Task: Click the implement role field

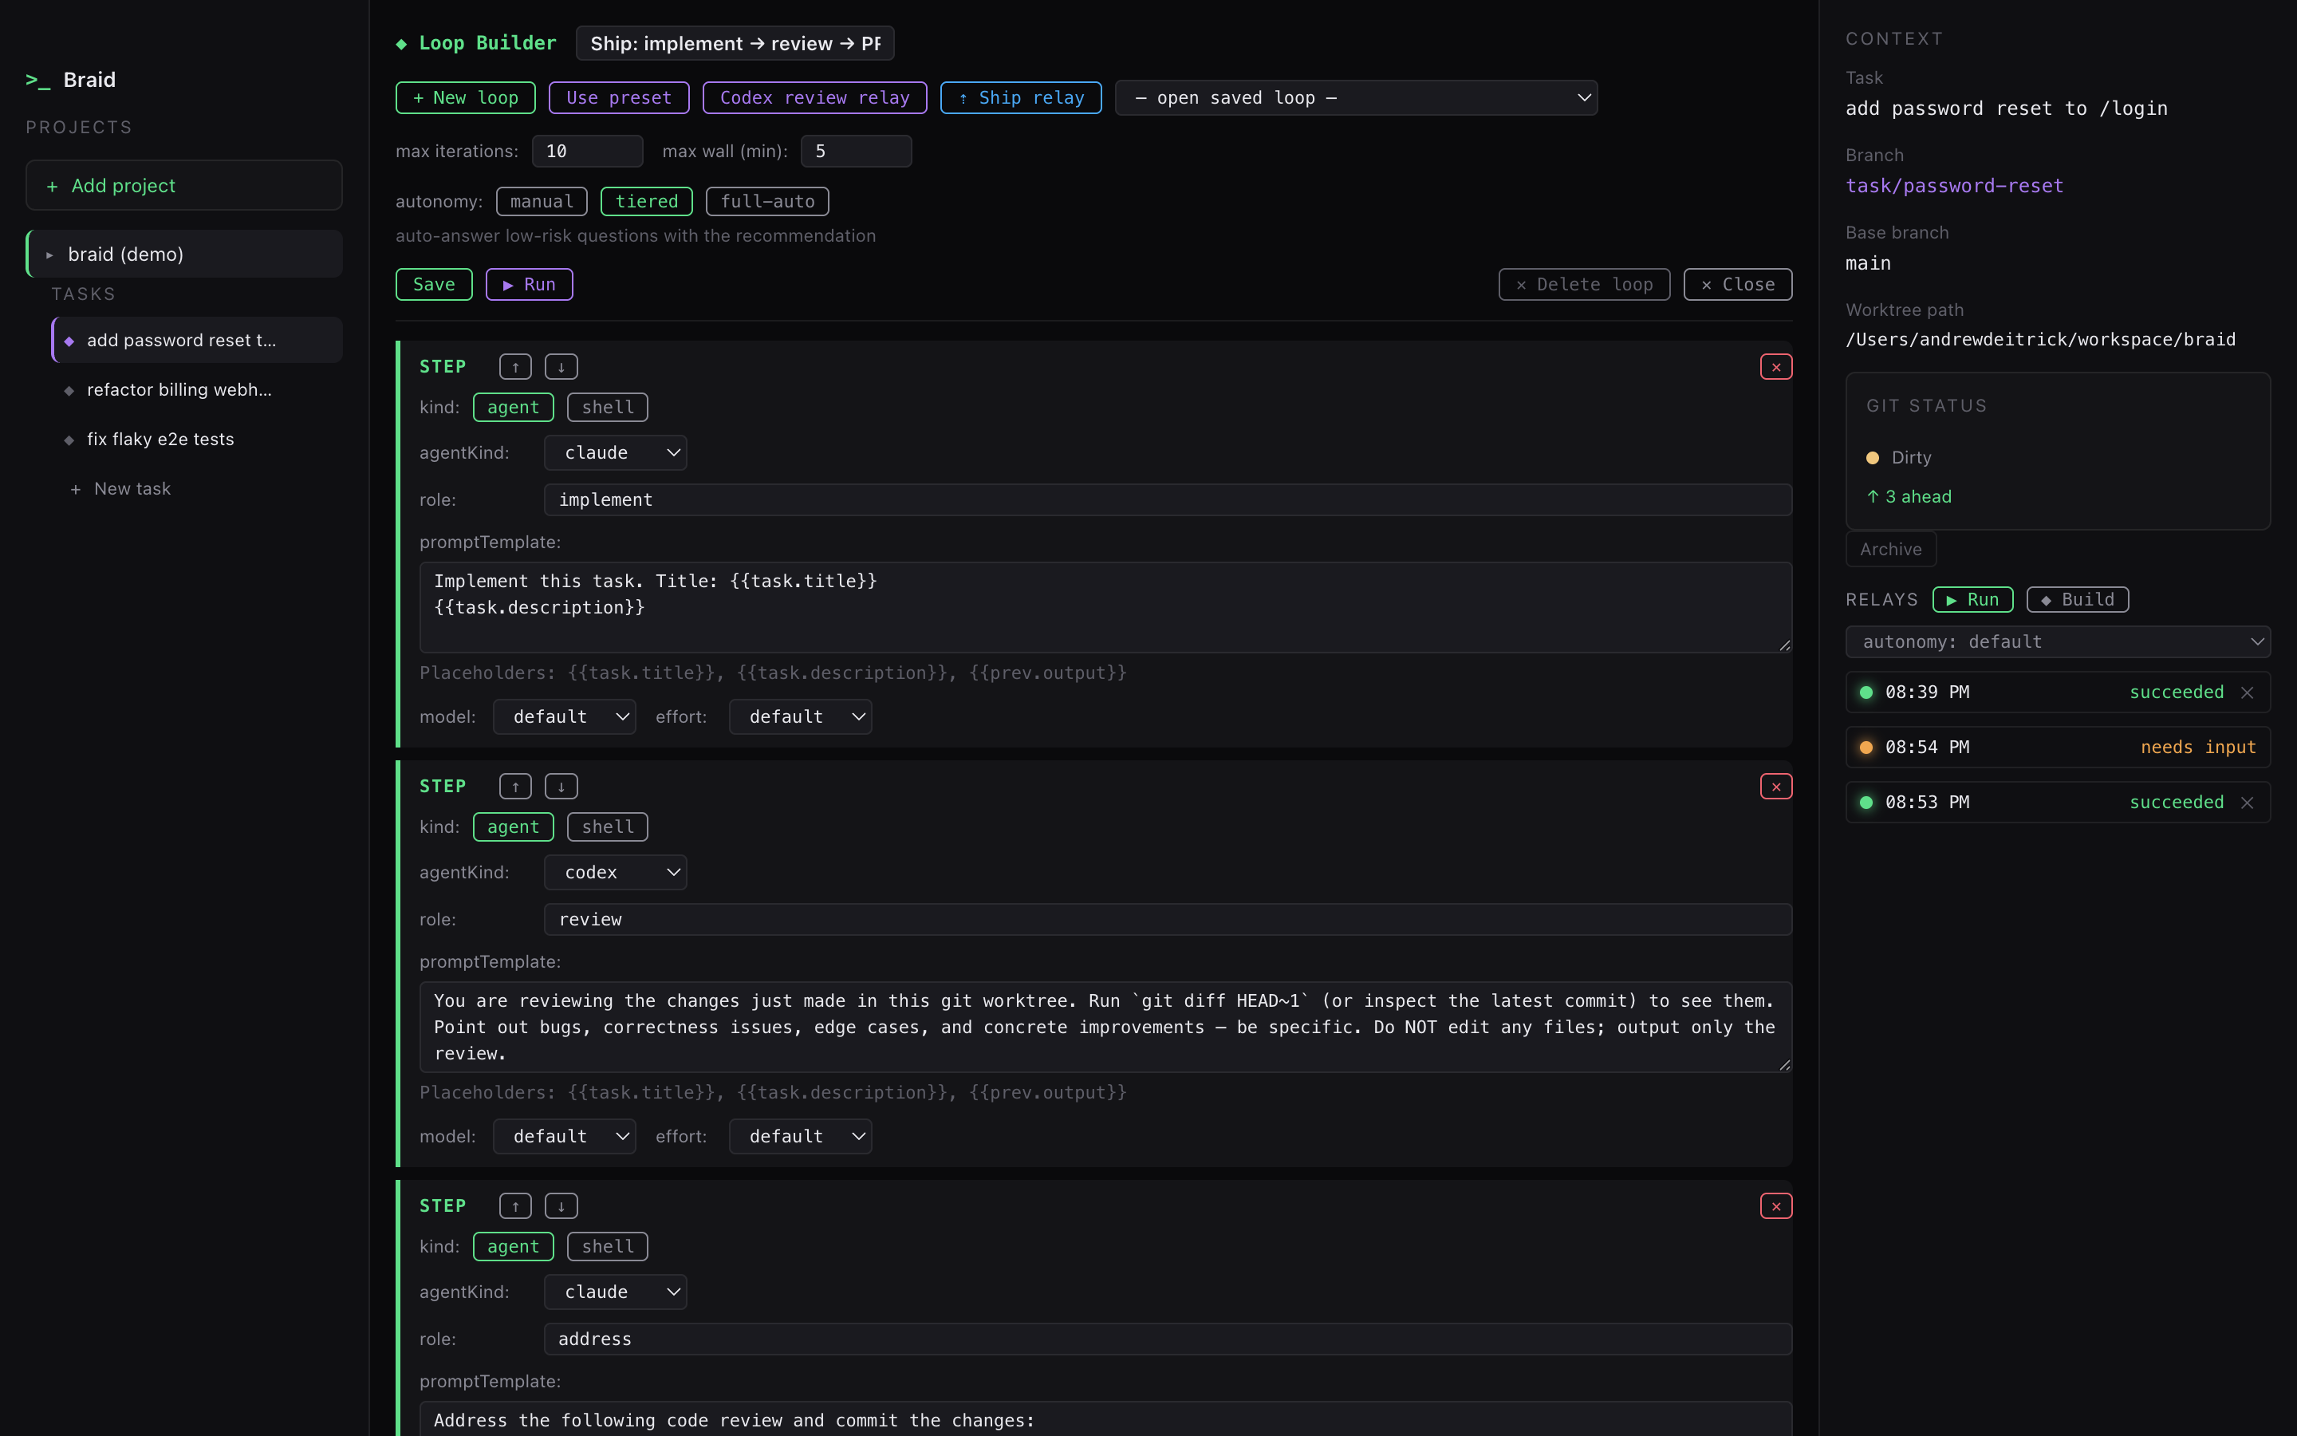Action: pyautogui.click(x=1168, y=500)
